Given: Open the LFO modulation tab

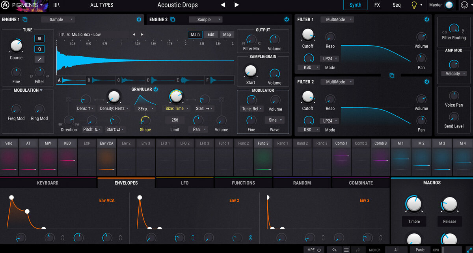Looking at the screenshot, I should pos(185,183).
